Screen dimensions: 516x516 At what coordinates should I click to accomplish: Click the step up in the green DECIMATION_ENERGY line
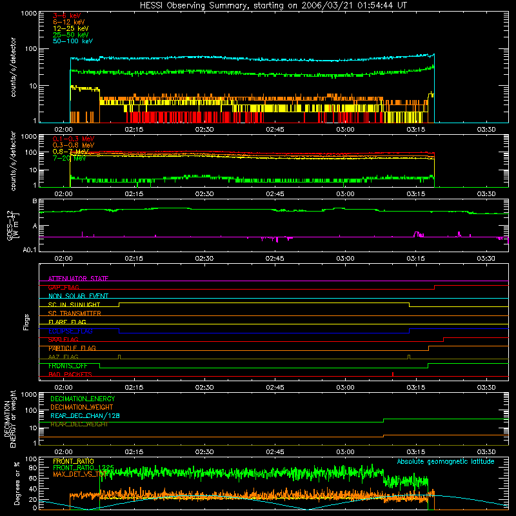383,421
